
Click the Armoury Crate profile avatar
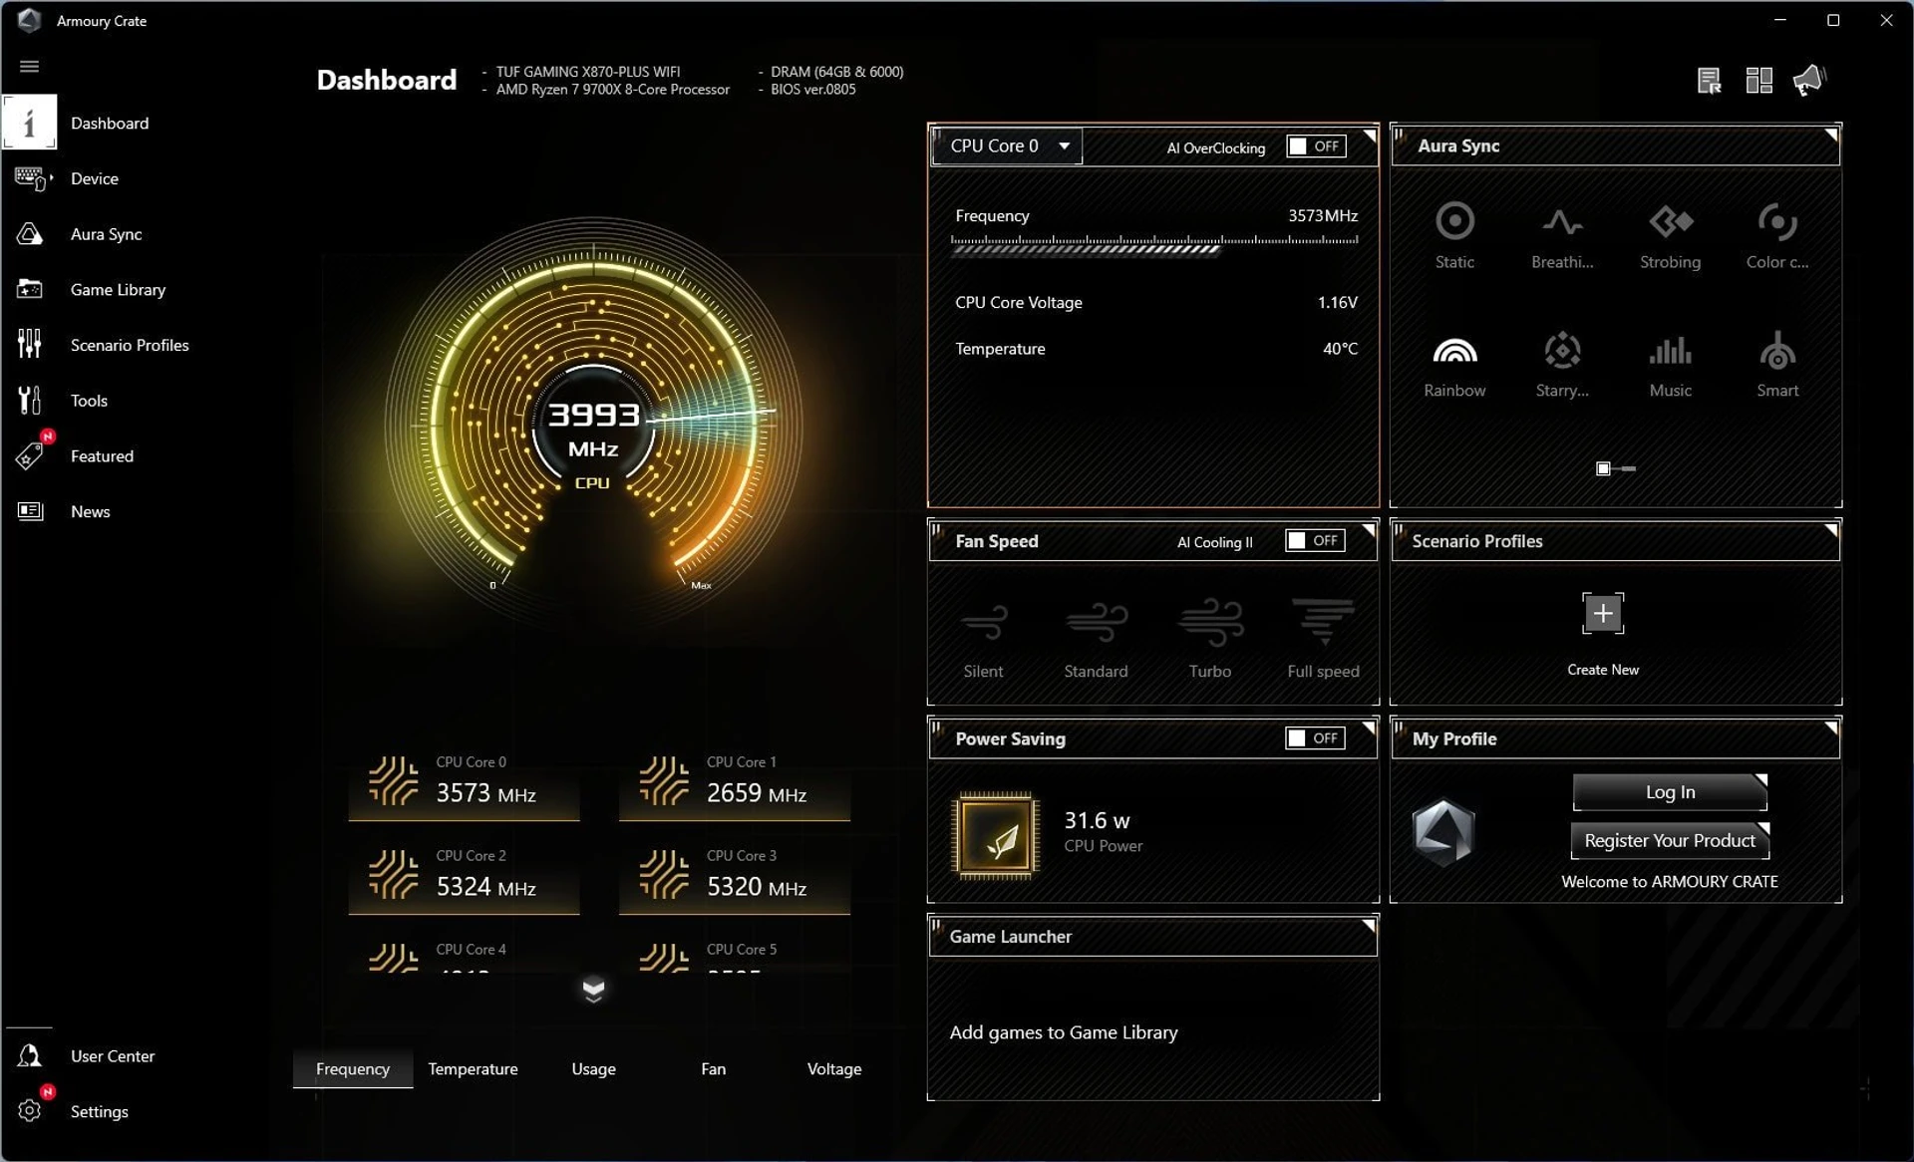coord(1443,832)
